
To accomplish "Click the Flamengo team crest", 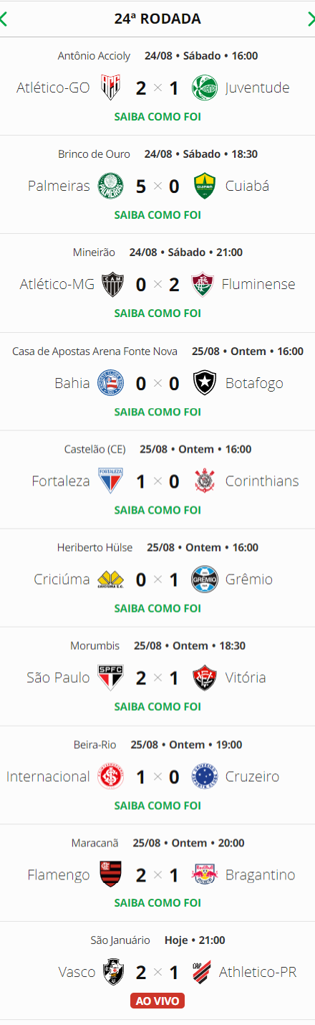I will pos(110,874).
